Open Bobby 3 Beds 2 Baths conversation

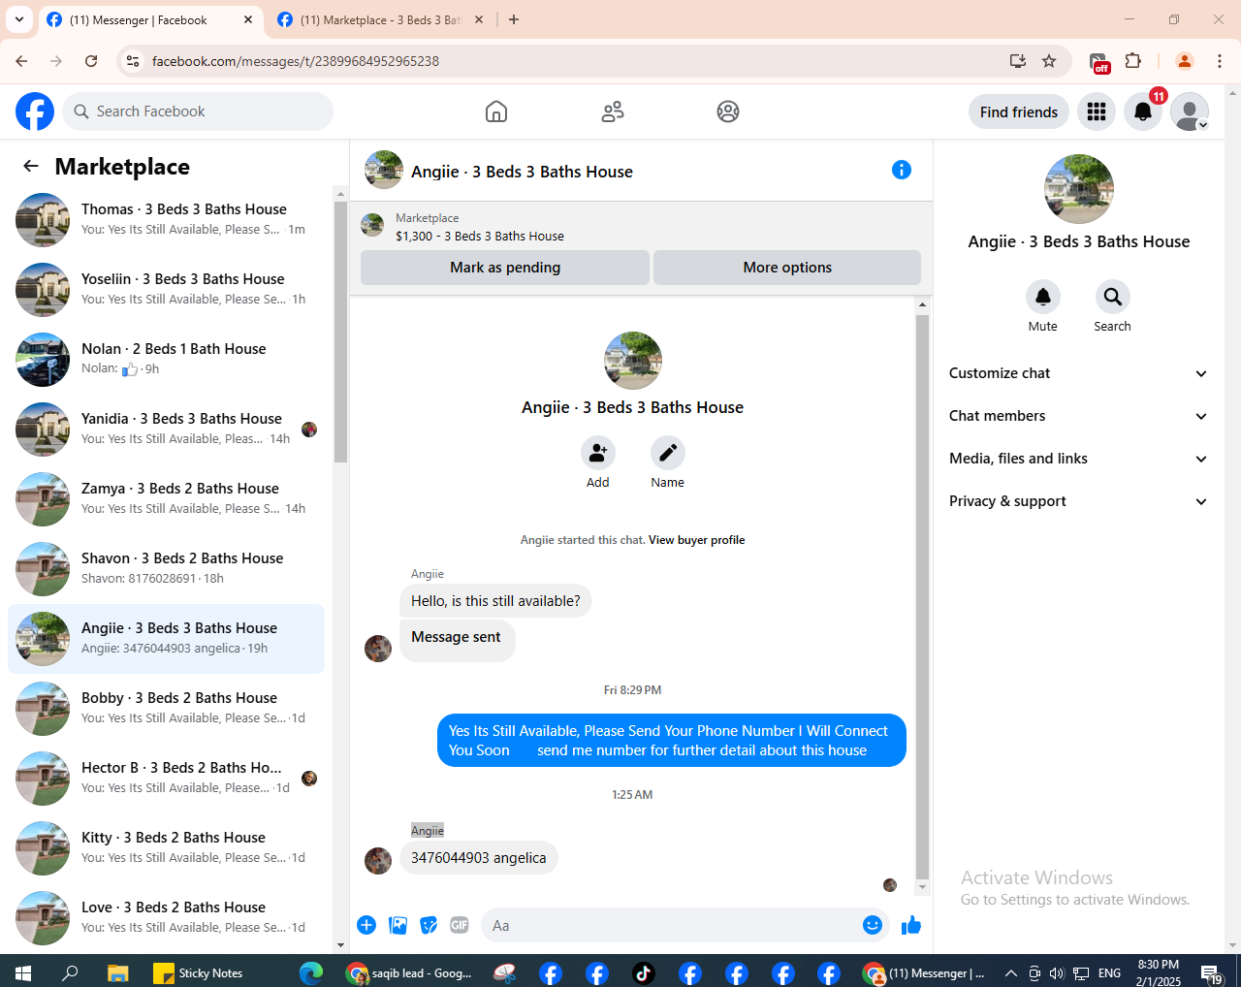[167, 709]
